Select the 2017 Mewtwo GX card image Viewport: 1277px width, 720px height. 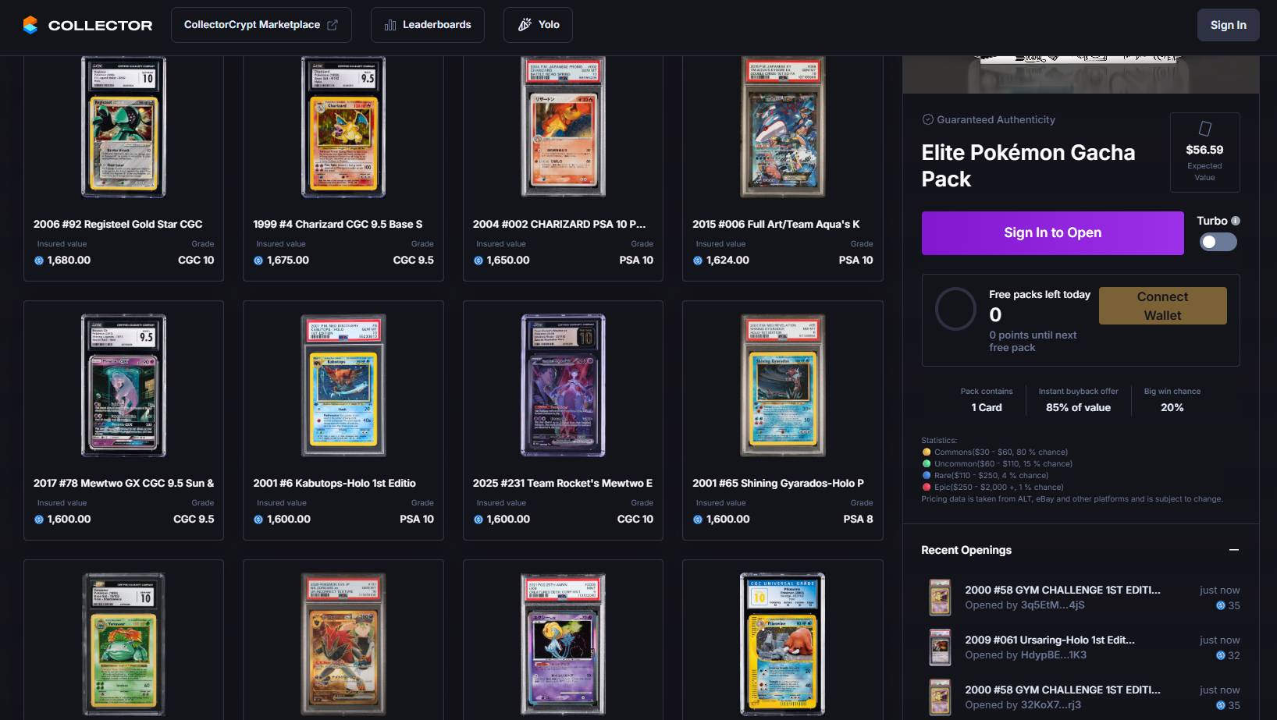coord(123,385)
